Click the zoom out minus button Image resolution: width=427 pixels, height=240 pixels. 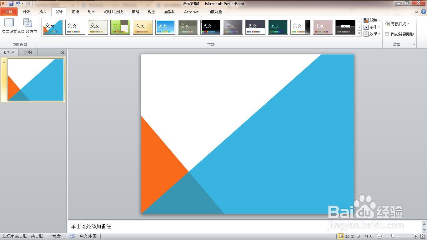pyautogui.click(x=379, y=236)
